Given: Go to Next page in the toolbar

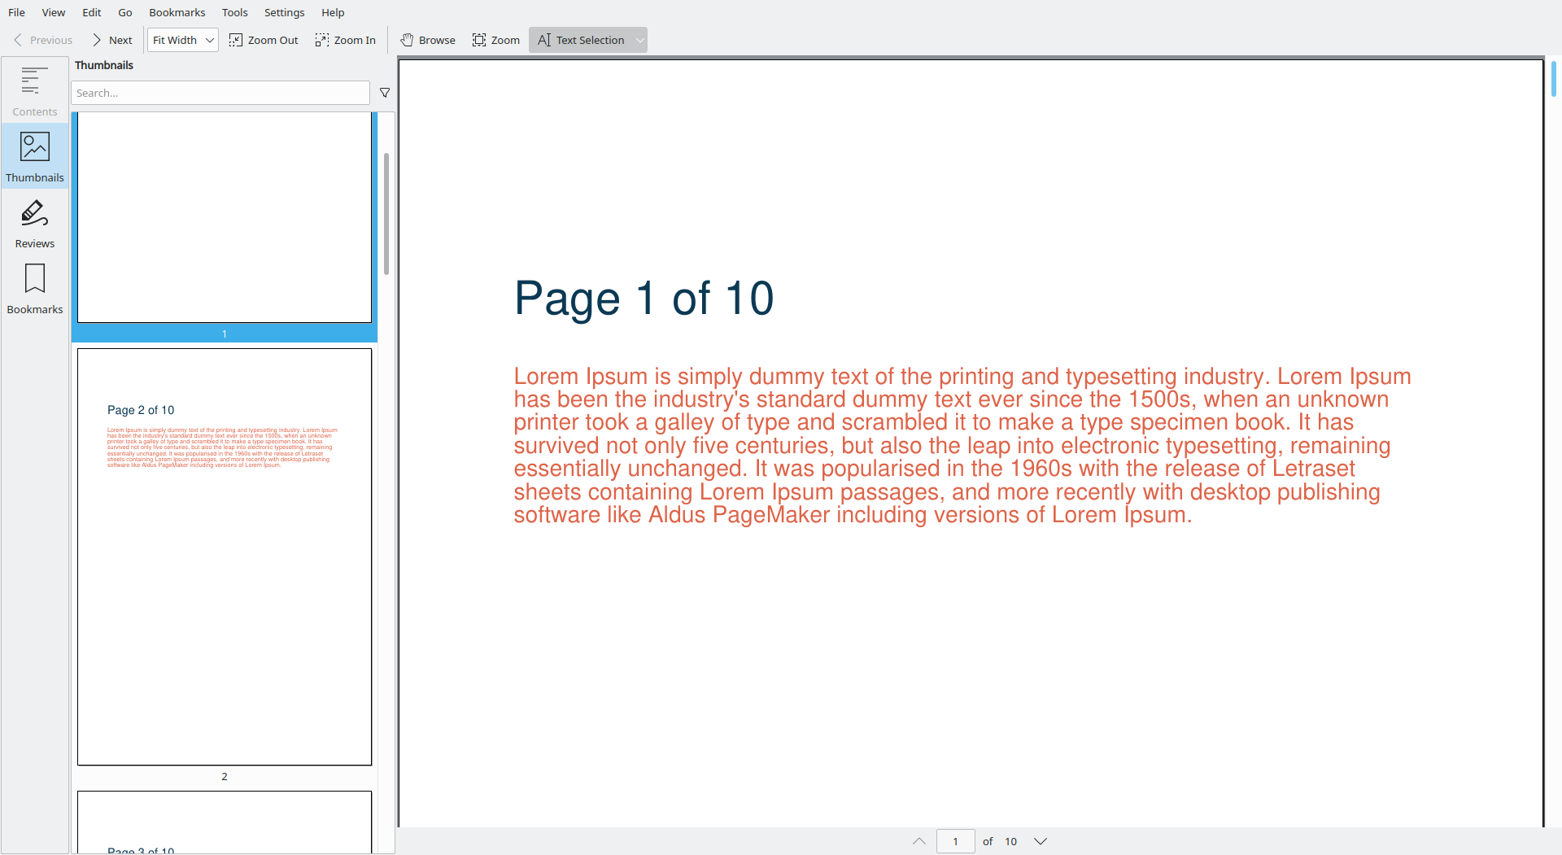Looking at the screenshot, I should pos(112,40).
